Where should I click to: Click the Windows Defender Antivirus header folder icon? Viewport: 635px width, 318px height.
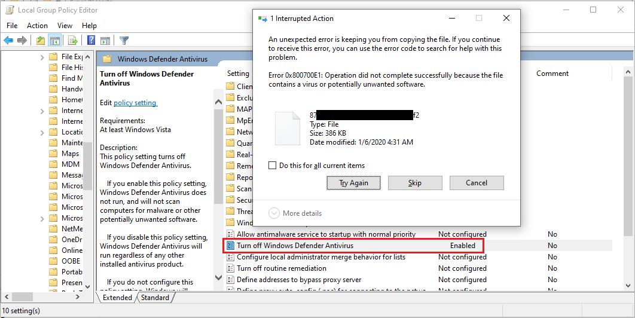[107, 59]
